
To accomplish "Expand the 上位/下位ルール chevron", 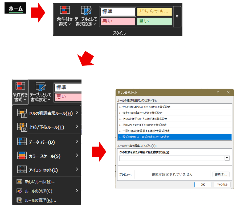I will [x=77, y=126].
